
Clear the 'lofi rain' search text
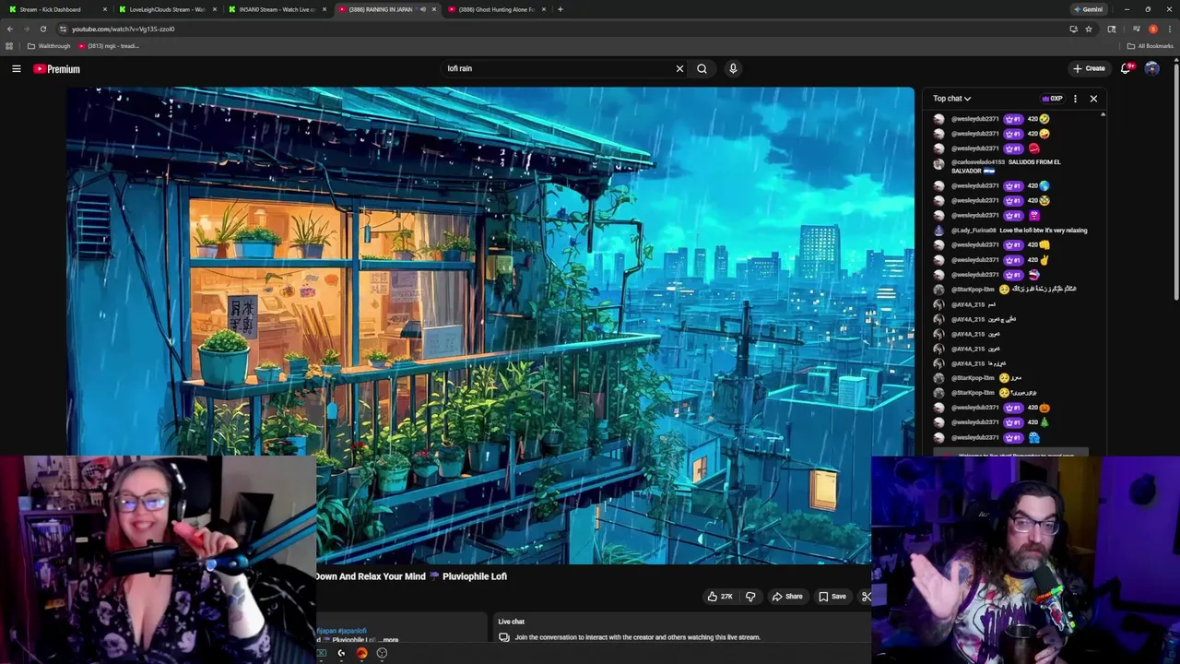(679, 68)
